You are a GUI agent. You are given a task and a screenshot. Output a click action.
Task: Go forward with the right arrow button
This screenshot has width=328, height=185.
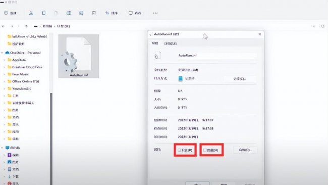(x=12, y=26)
